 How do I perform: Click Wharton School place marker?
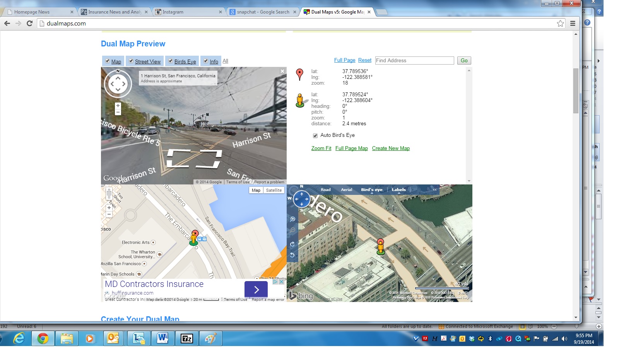click(159, 254)
